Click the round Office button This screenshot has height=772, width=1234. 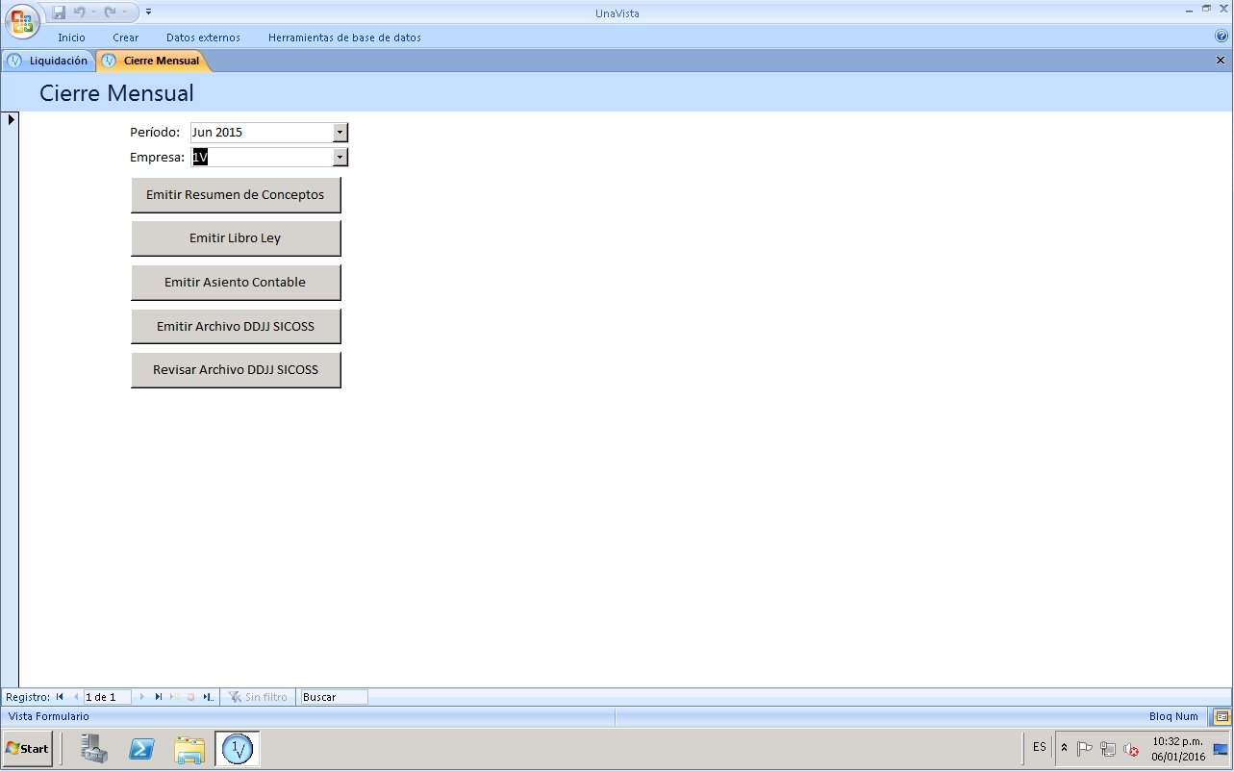click(x=21, y=20)
